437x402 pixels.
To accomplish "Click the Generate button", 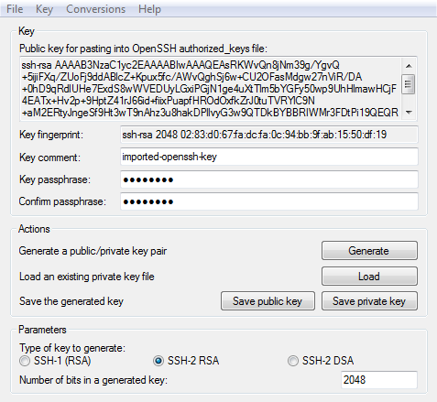I will pyautogui.click(x=369, y=251).
